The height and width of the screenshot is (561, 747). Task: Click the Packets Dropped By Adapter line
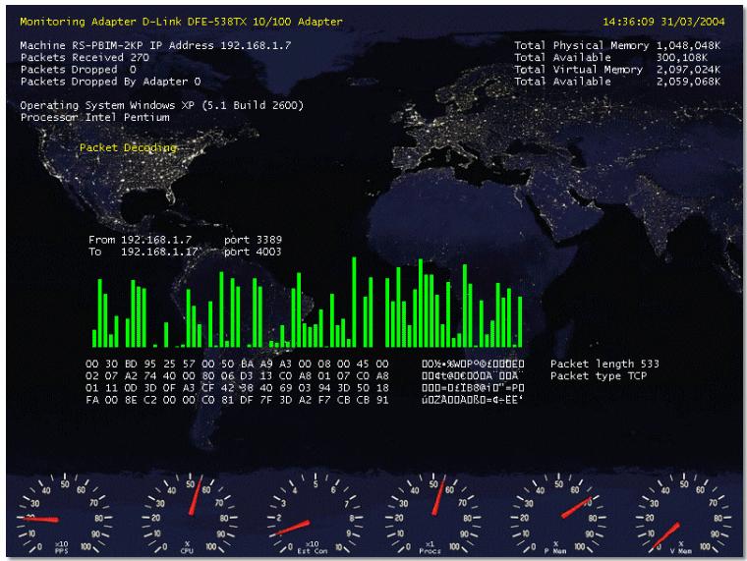coord(110,82)
